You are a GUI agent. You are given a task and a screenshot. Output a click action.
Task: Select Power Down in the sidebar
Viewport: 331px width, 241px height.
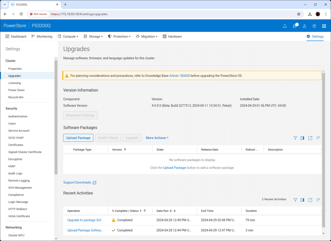point(16,90)
